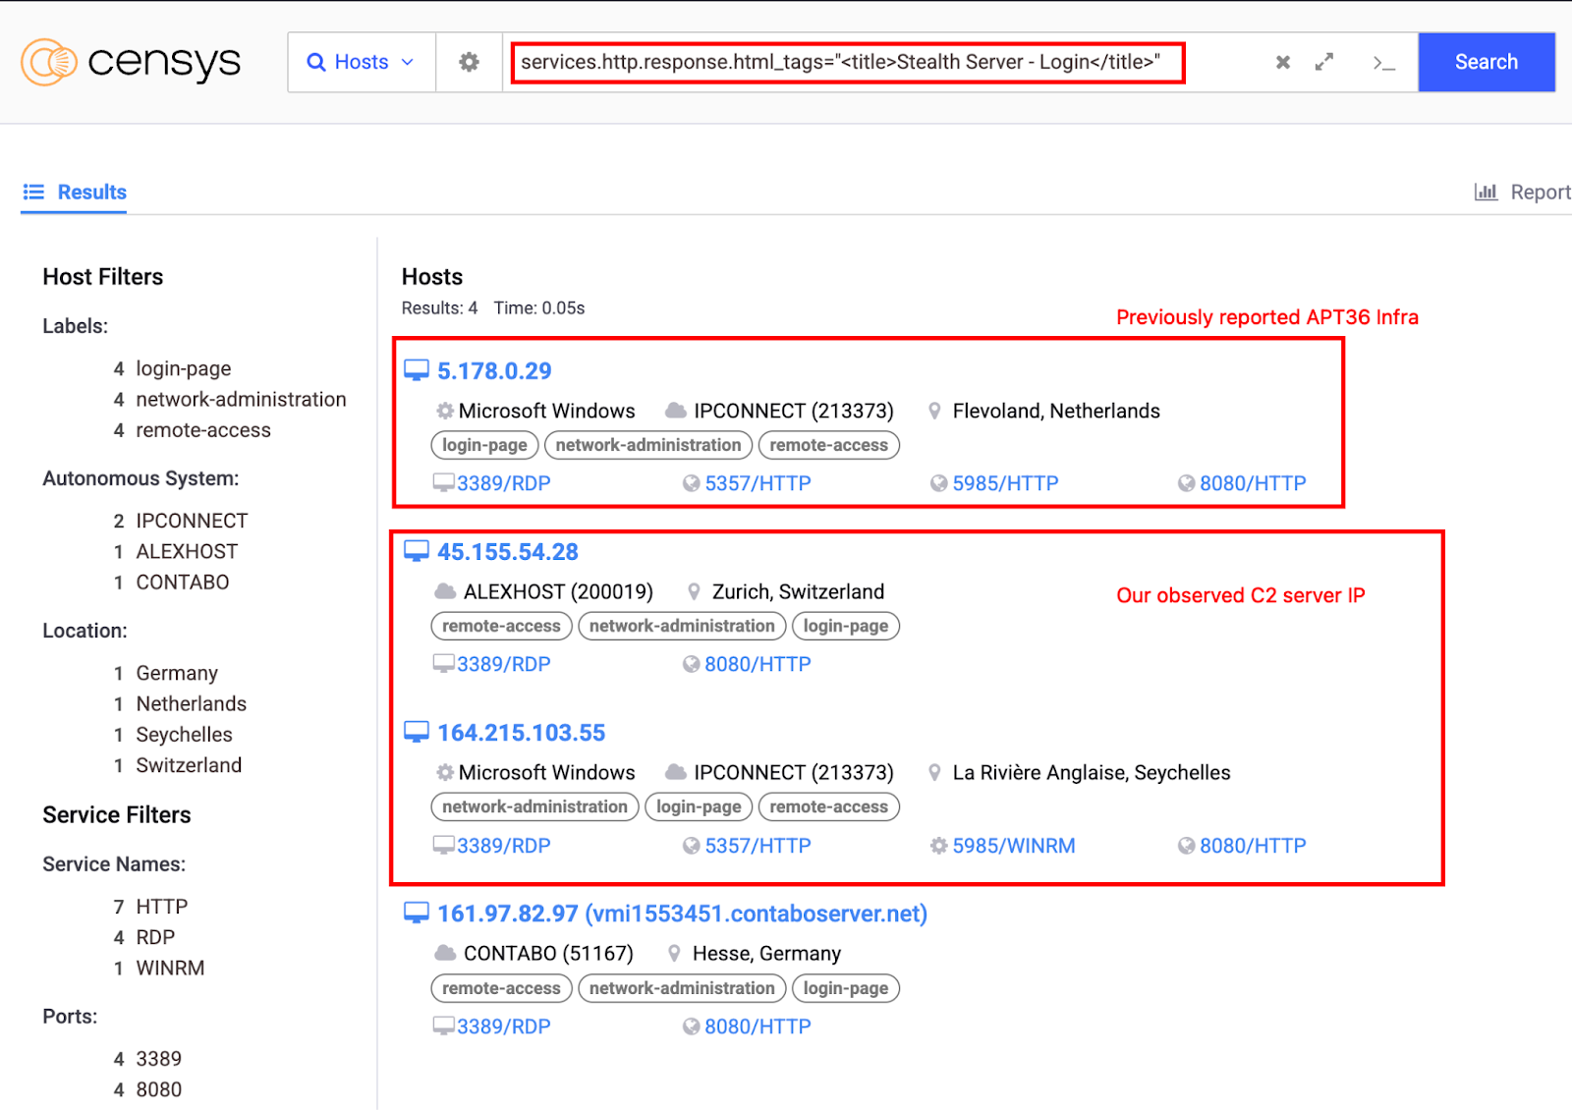Open host 45.155.54.28

pyautogui.click(x=508, y=551)
